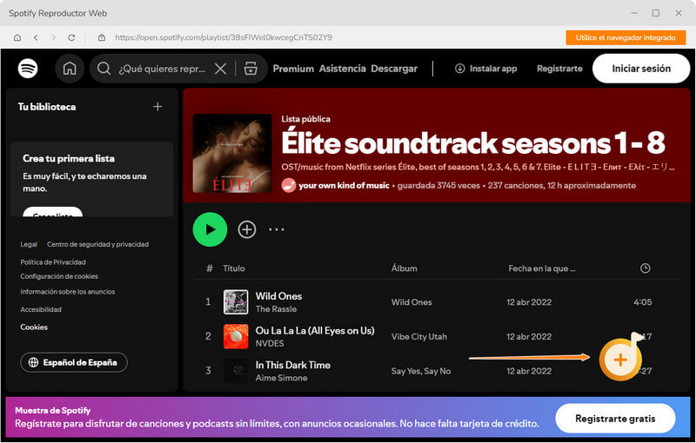This screenshot has height=443, width=696.
Task: Click the Wild Ones song title
Action: [x=278, y=296]
